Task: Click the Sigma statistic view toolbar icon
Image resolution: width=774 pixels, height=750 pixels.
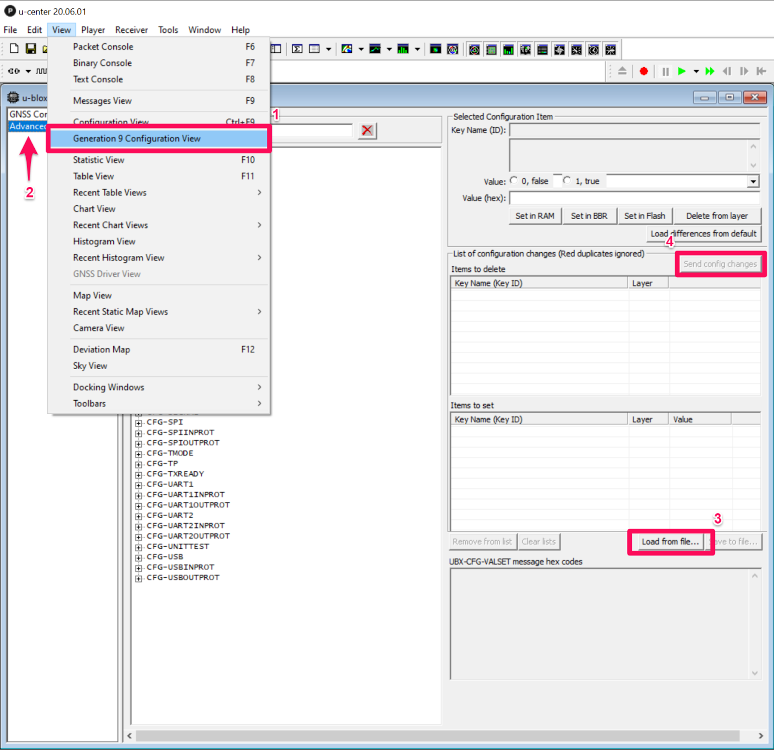Action: (297, 49)
